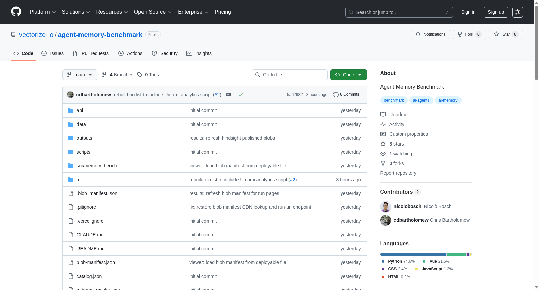Open the green Code download dropdown
This screenshot has width=539, height=290.
point(349,75)
